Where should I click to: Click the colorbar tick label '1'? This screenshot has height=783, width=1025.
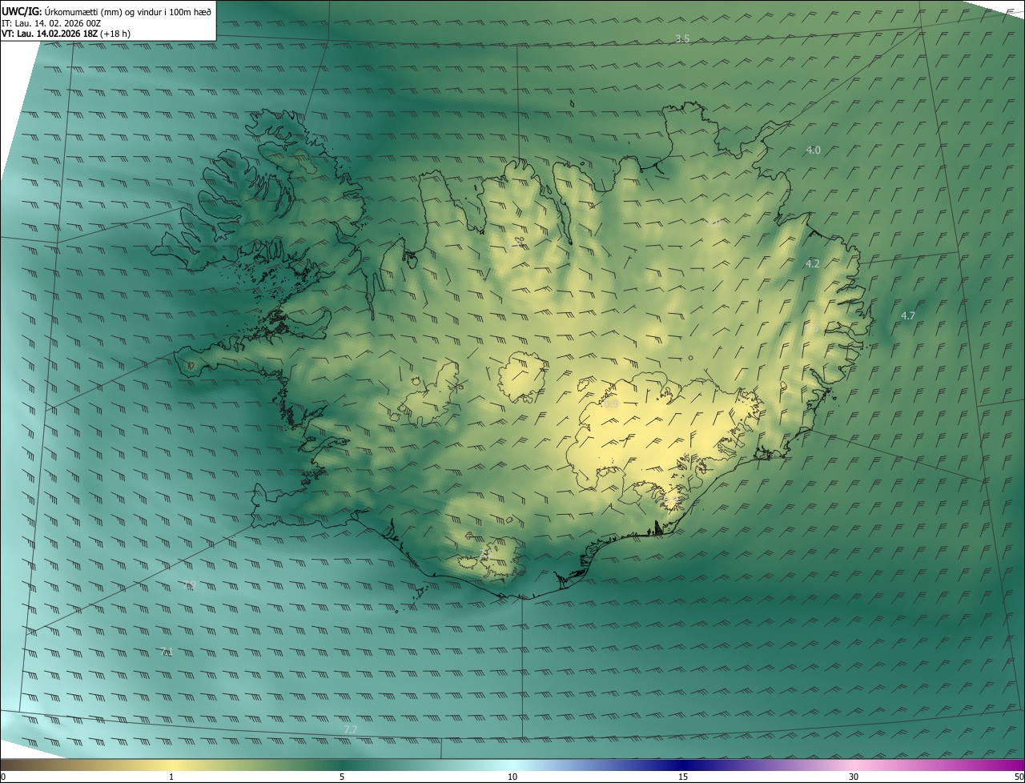tap(171, 777)
